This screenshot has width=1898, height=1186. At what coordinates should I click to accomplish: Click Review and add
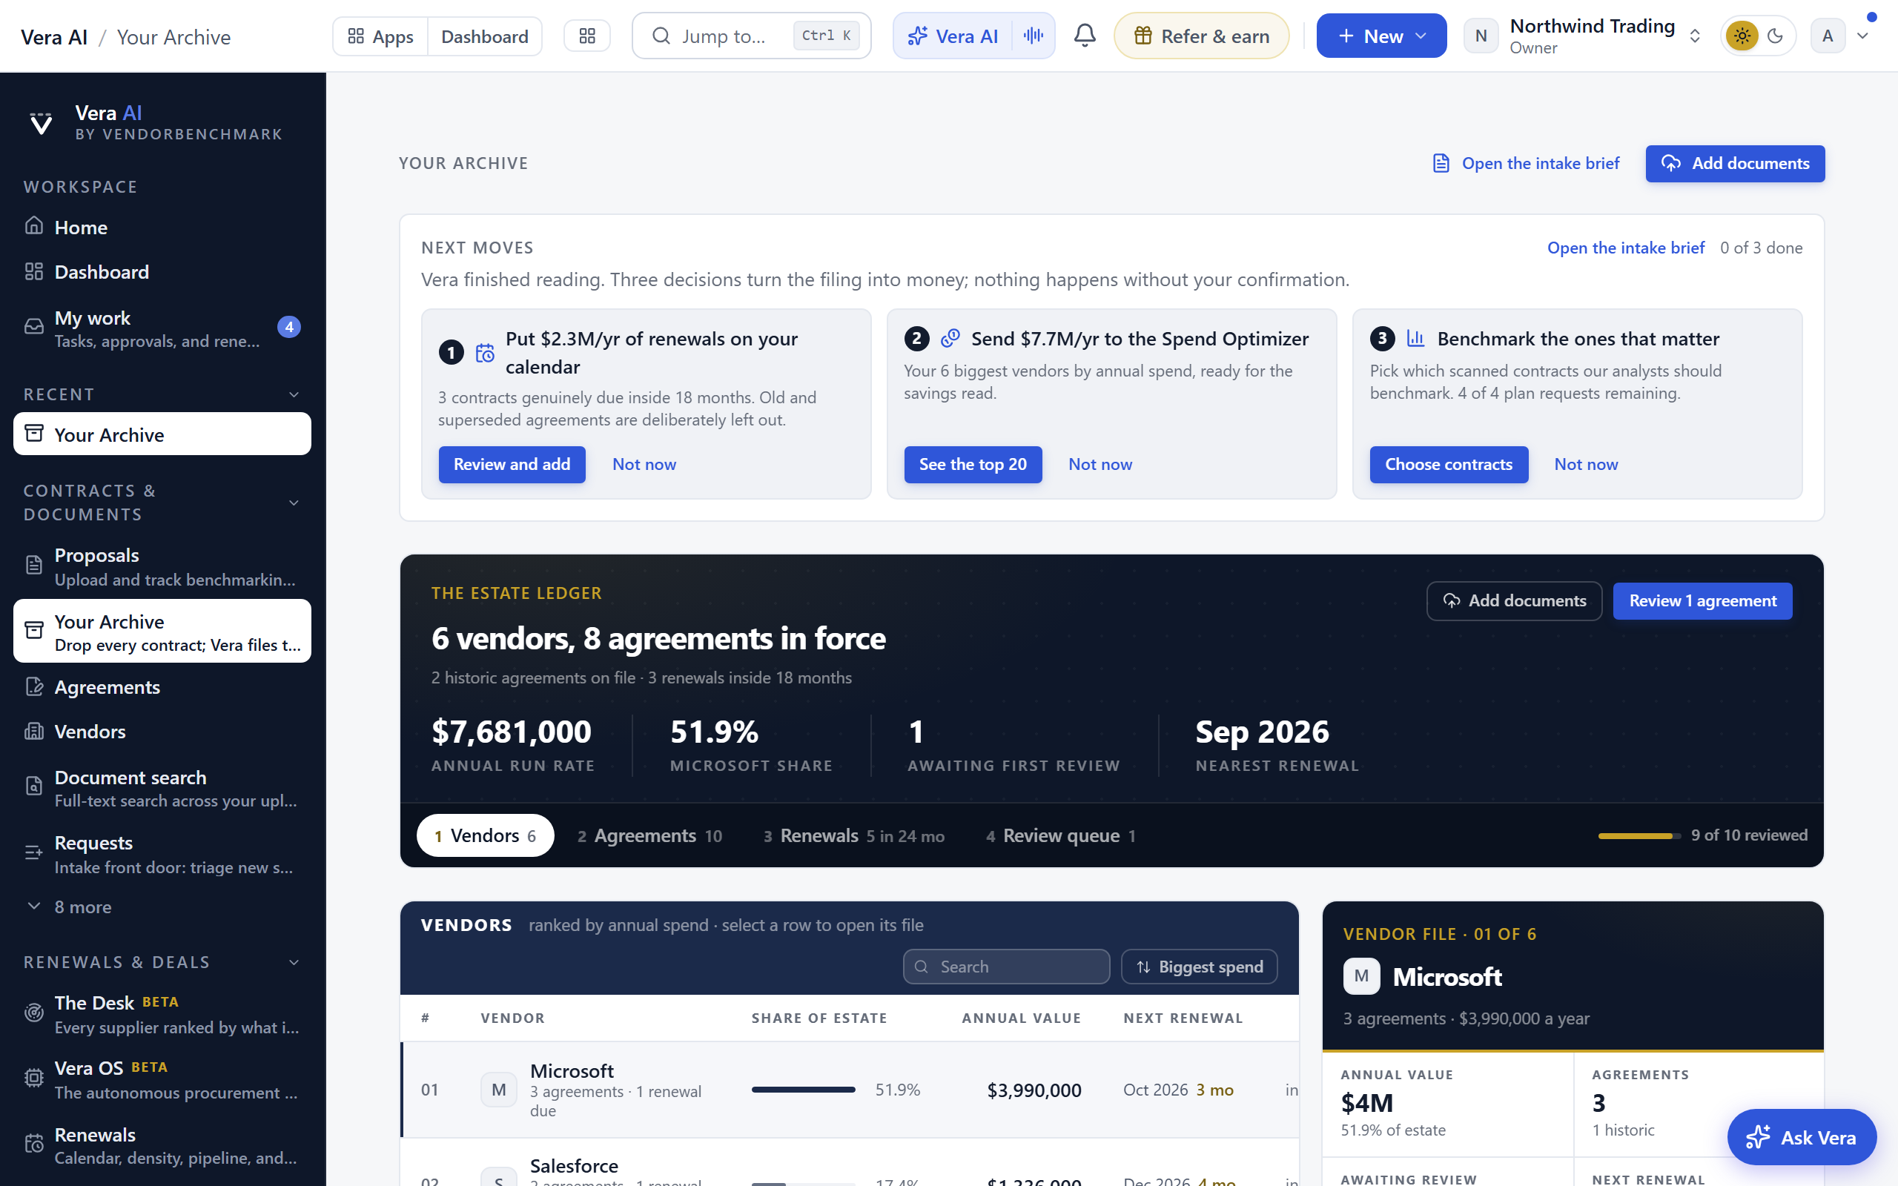tap(512, 464)
